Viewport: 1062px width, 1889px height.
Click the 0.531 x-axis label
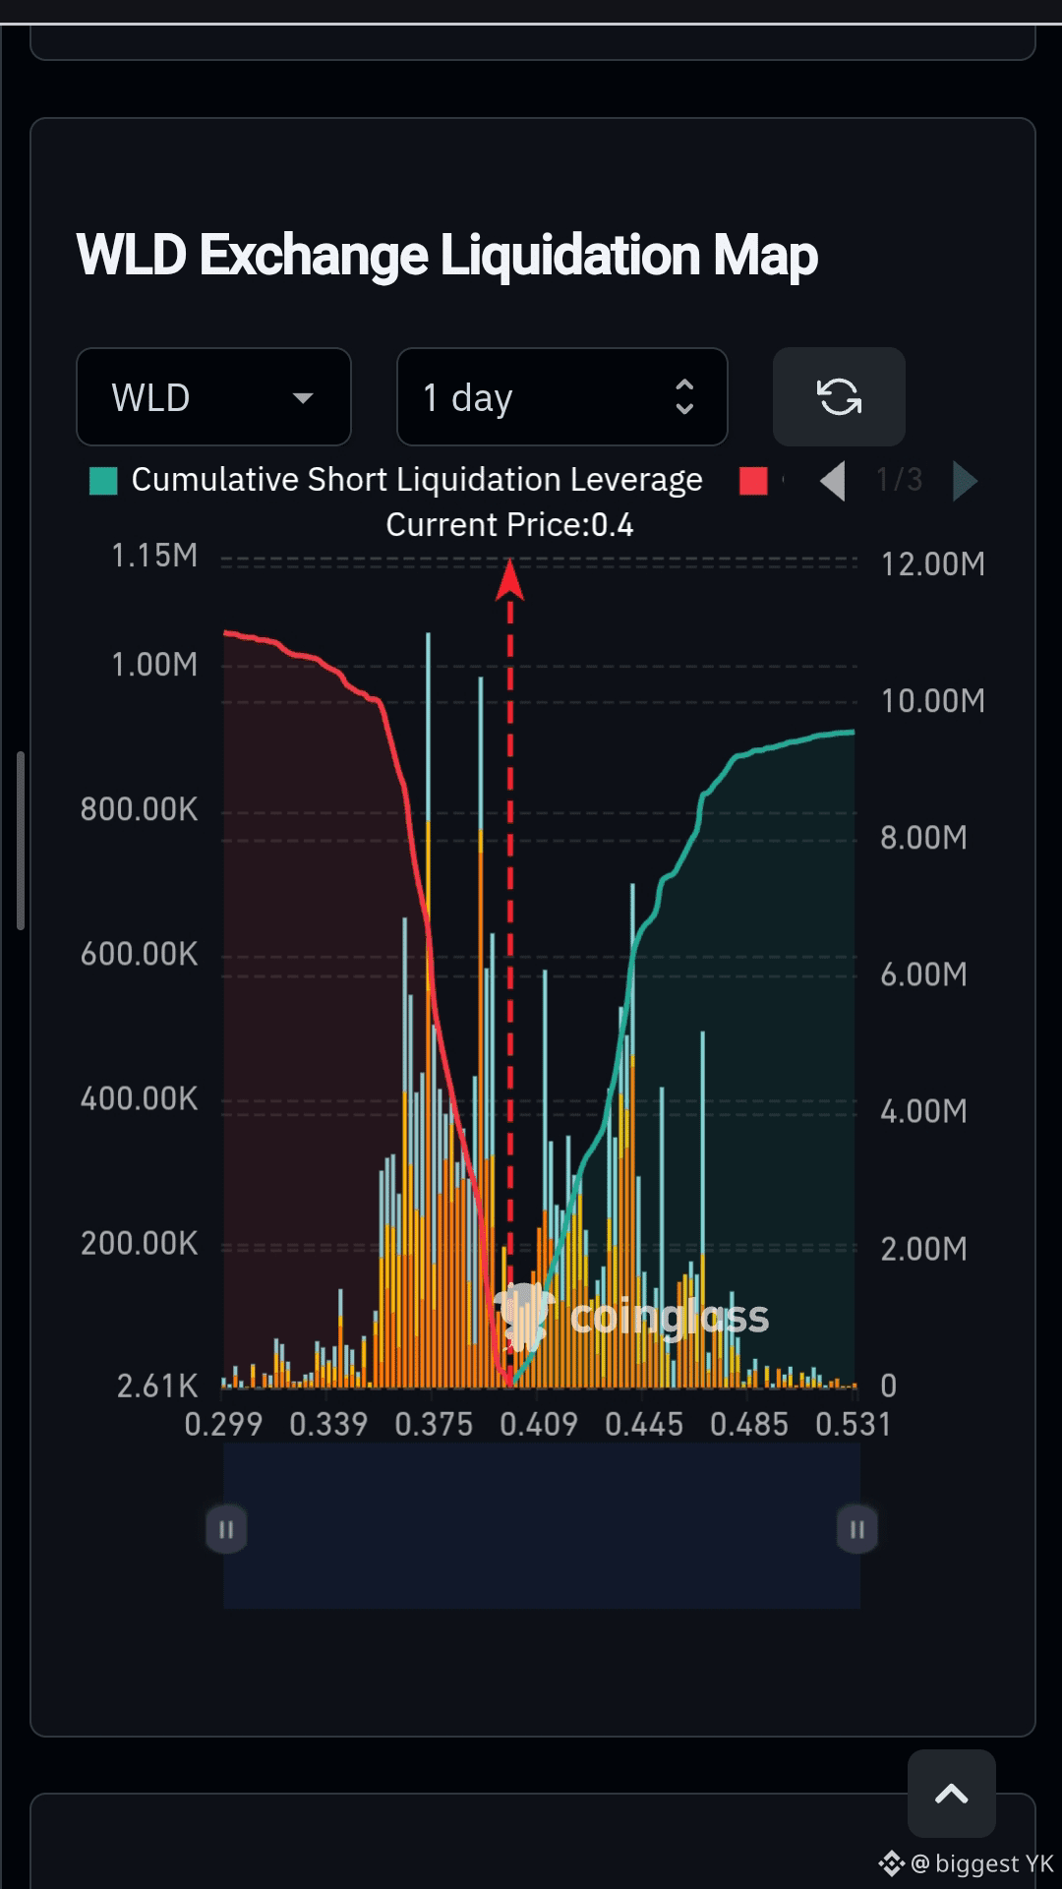pyautogui.click(x=854, y=1424)
